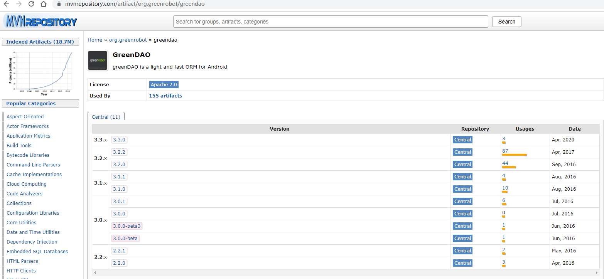Click the browser forward arrow

coord(19,4)
